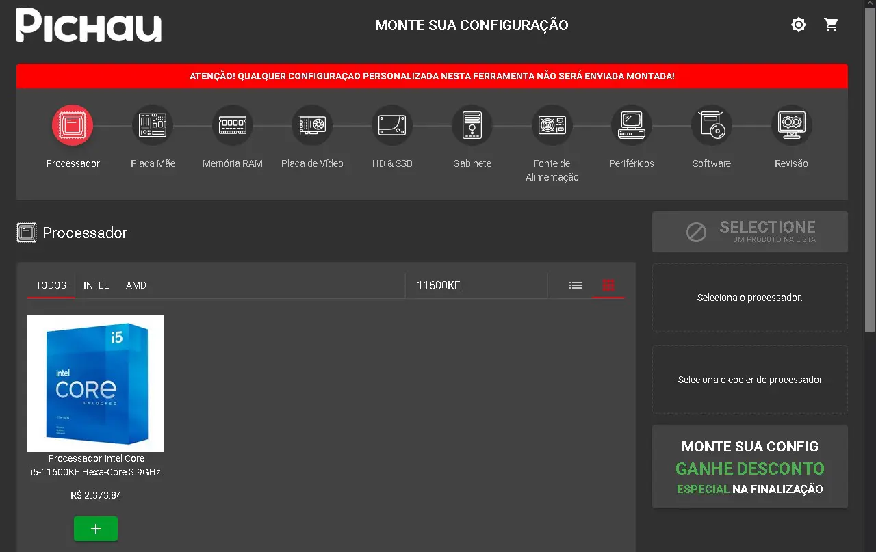Screen dimensions: 876x552
Task: Click the Processador Intel Core i5-11600KF title
Action: [96, 465]
